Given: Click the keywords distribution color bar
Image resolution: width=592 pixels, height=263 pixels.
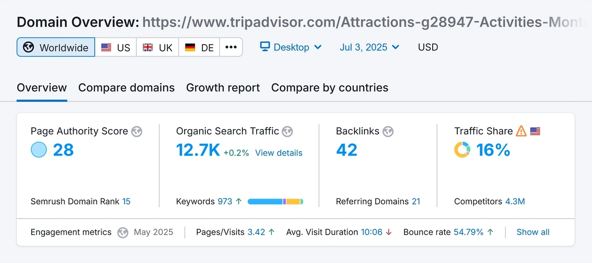Looking at the screenshot, I should click(275, 201).
